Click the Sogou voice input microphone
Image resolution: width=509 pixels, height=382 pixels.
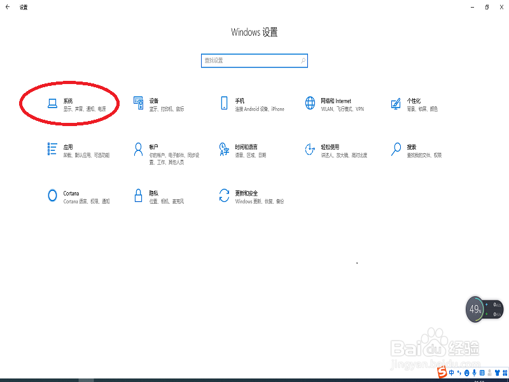point(474,373)
